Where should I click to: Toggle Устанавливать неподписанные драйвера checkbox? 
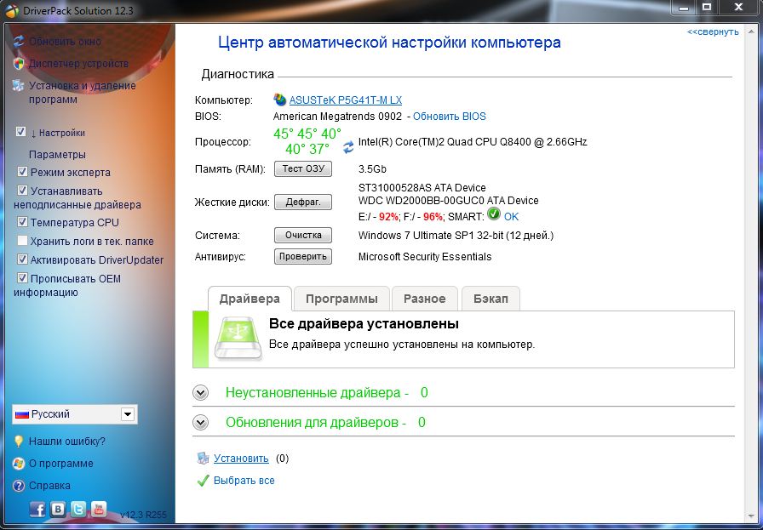click(x=22, y=190)
